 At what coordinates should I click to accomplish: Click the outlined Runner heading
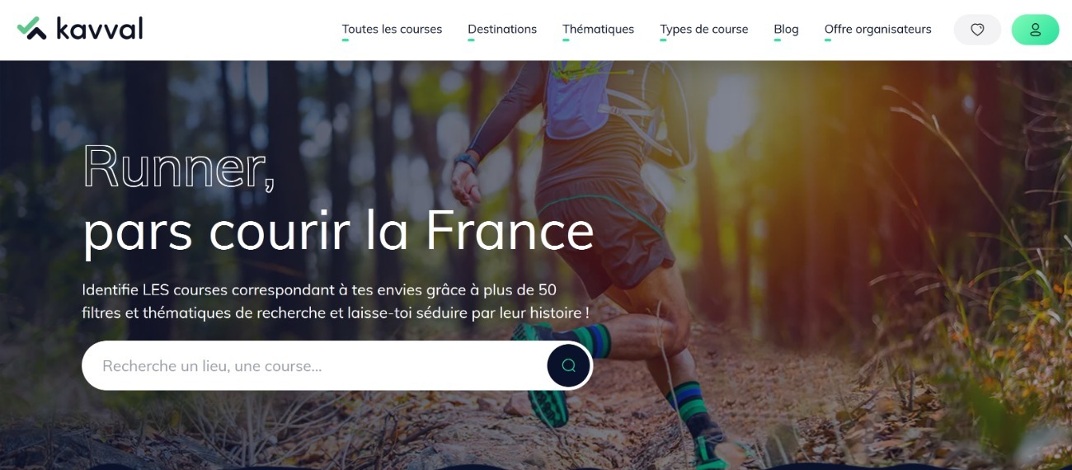tap(179, 167)
